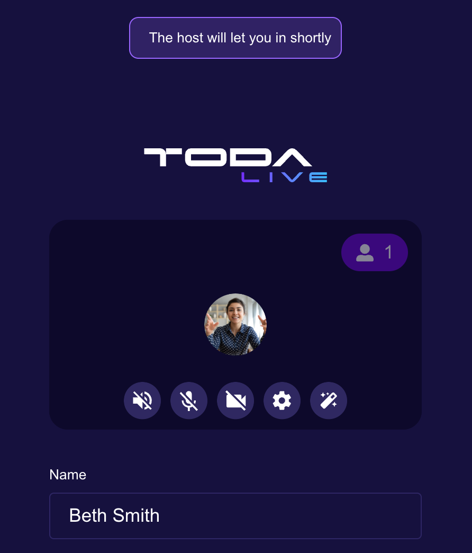Turn on the camera button
Viewport: 472px width, 553px height.
[235, 400]
